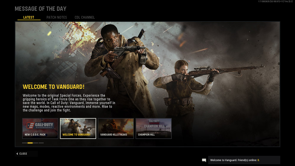The height and width of the screenshot is (166, 295).
Task: Click the friends online notification message
Action: (233, 160)
